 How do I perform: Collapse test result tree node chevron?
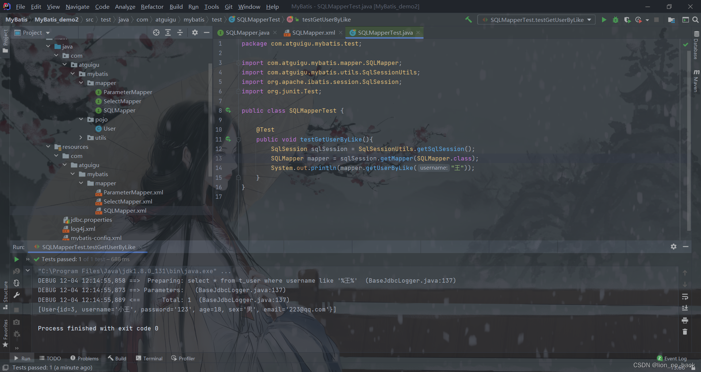click(27, 271)
